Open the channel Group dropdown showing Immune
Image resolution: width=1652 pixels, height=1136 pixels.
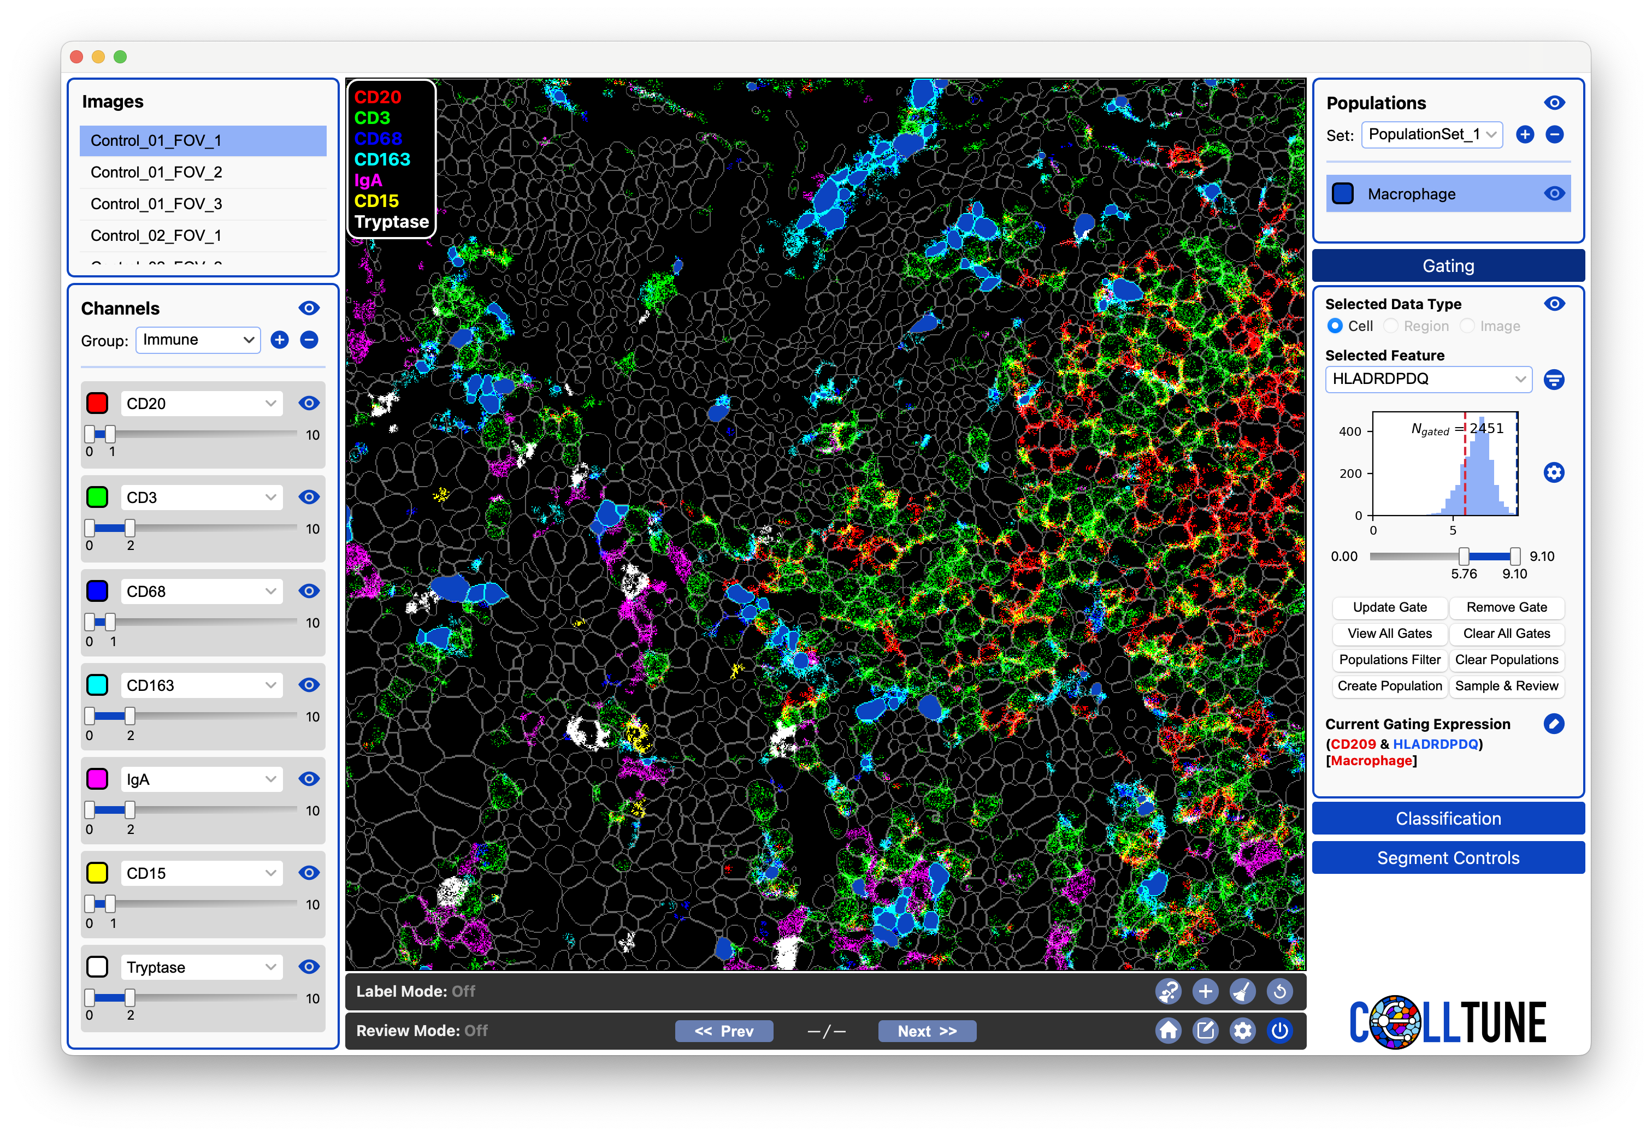click(198, 340)
